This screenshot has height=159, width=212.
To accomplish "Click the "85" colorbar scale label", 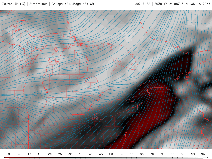I will pyautogui.click(x=183, y=154).
